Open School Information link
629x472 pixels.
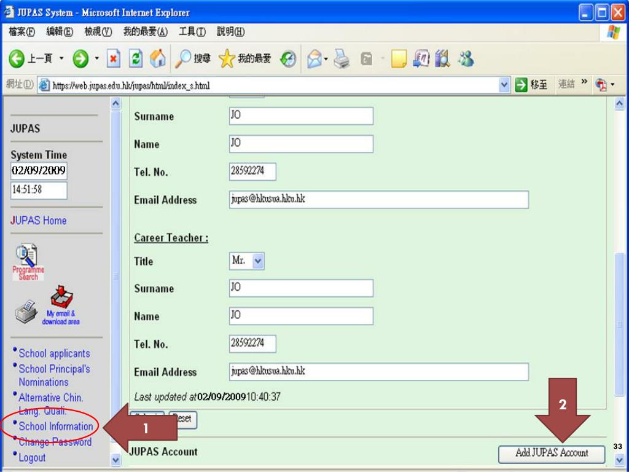[x=56, y=427]
